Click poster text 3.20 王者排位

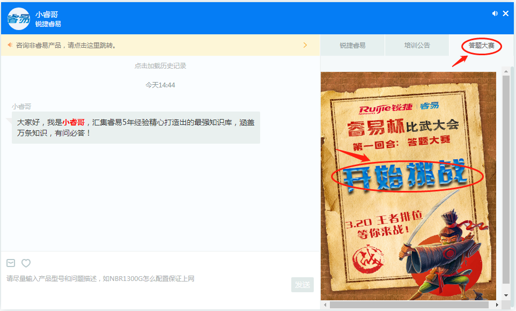point(384,220)
